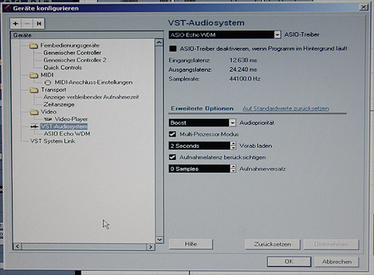
Task: Click device list scroll left arrow
Action: [x=17, y=247]
